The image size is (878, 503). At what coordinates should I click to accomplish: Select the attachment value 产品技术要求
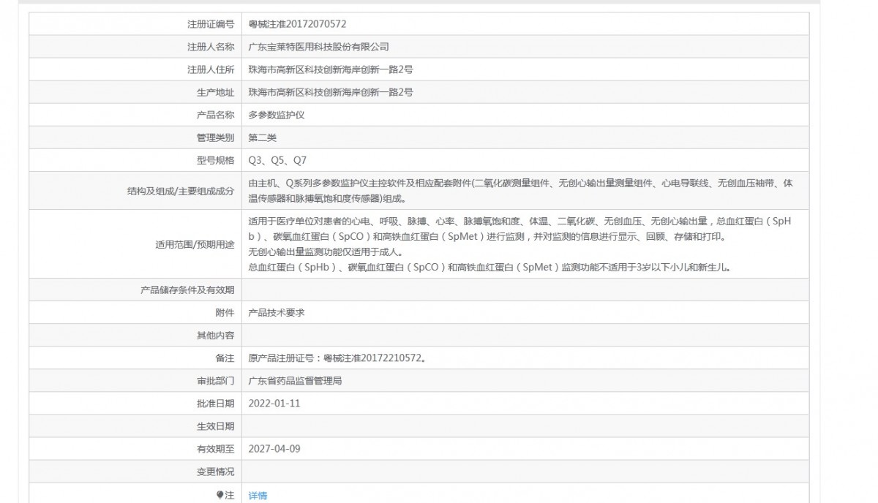277,312
